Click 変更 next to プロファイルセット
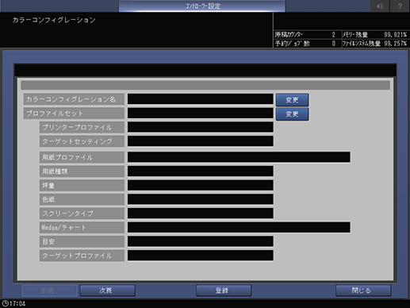The width and height of the screenshot is (410, 308). tap(292, 114)
